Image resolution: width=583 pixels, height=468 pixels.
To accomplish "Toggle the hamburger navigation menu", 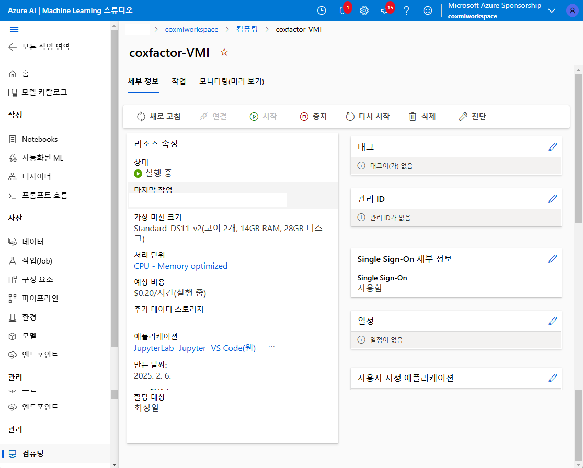I will (14, 30).
